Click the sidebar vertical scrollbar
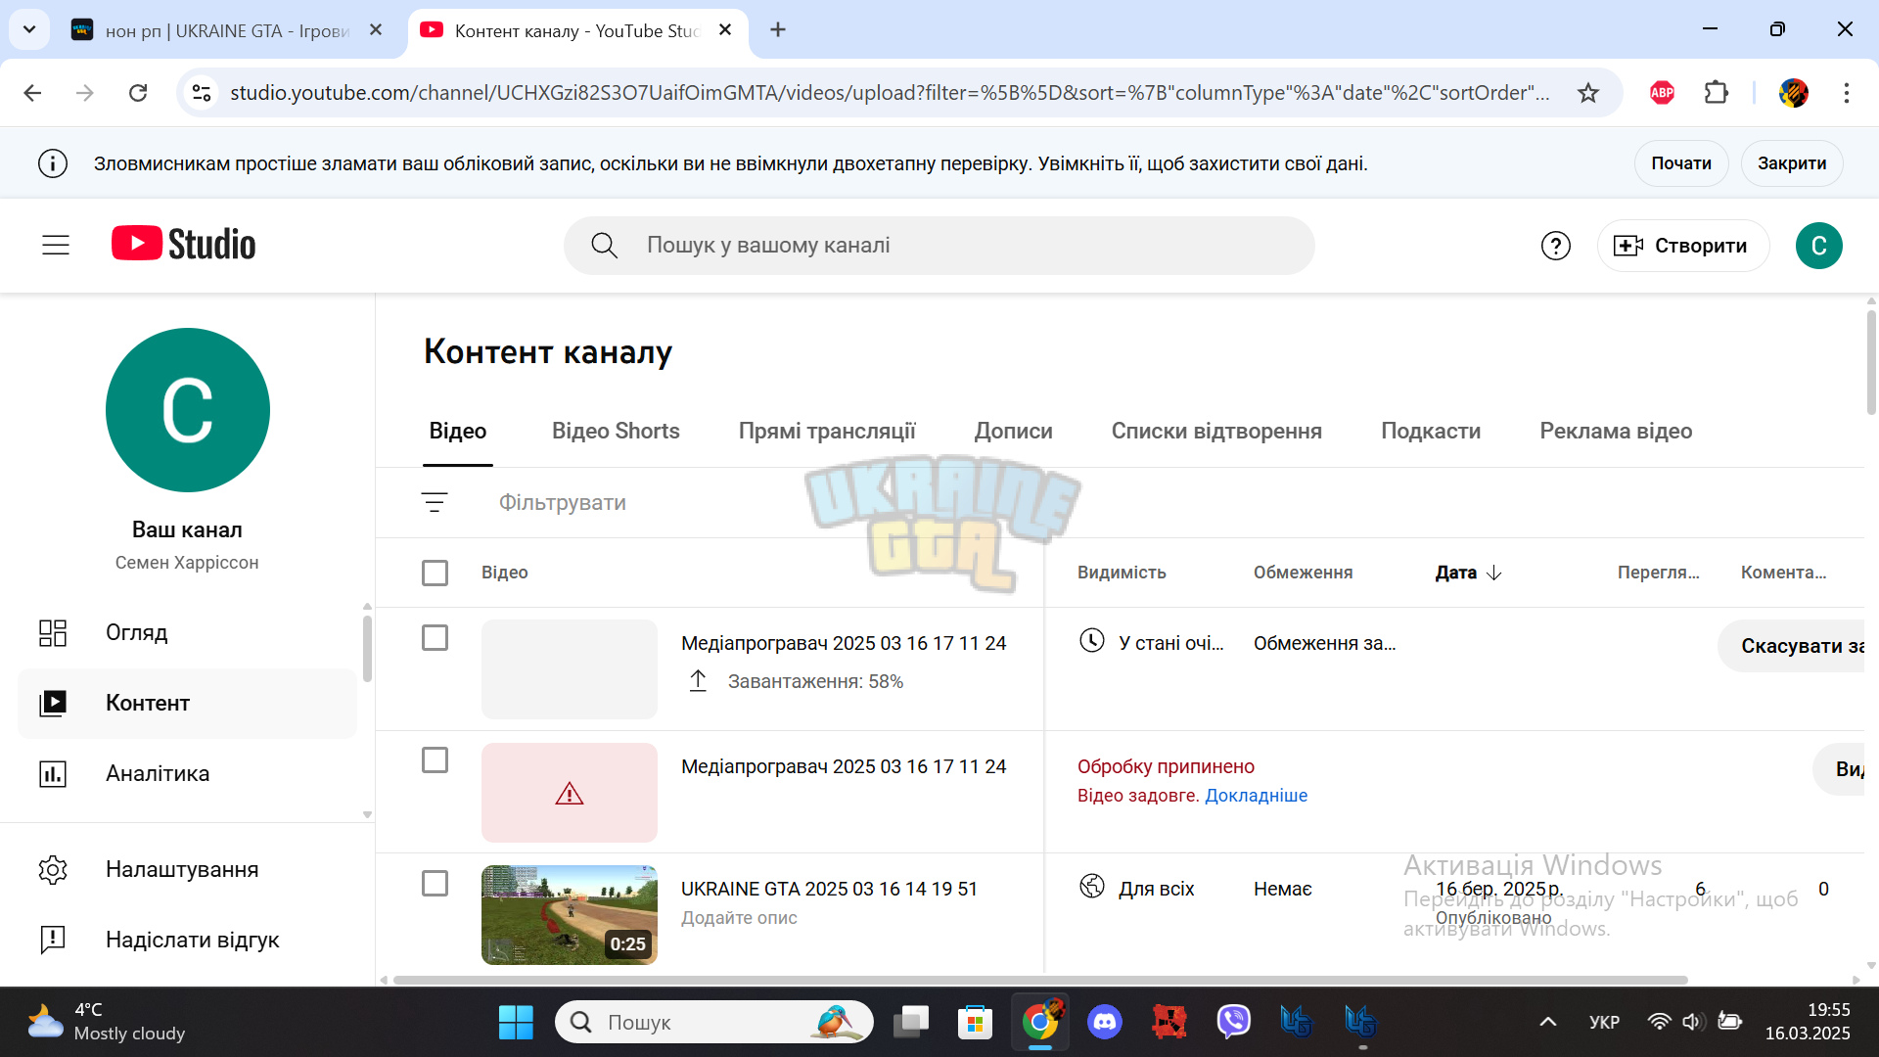The height and width of the screenshot is (1057, 1879). [367, 648]
